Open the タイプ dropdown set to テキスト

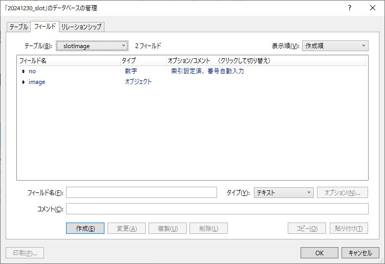point(284,192)
